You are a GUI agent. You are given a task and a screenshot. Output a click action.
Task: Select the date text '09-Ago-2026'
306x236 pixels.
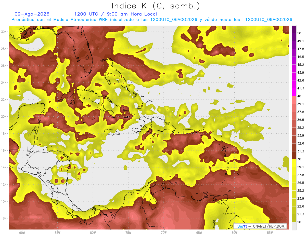point(32,14)
